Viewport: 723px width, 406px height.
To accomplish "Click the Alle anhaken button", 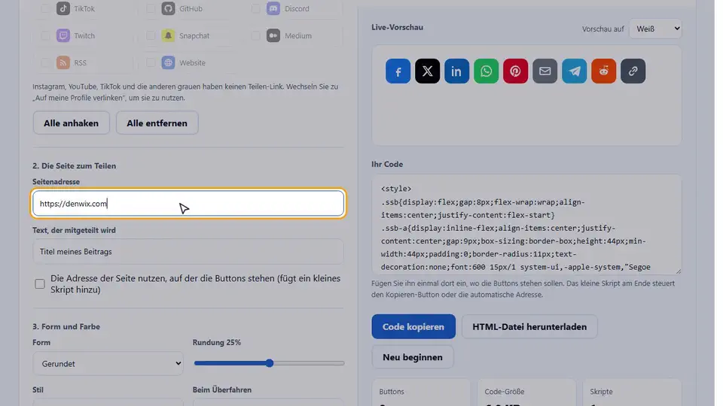I will coord(71,123).
